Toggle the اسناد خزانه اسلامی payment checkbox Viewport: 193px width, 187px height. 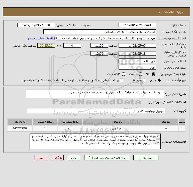point(122,80)
